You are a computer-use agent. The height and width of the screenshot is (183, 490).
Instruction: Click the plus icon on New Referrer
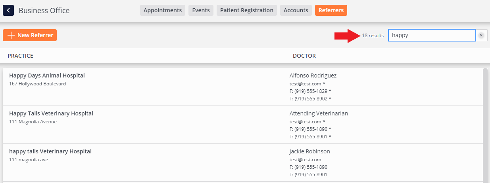(11, 35)
